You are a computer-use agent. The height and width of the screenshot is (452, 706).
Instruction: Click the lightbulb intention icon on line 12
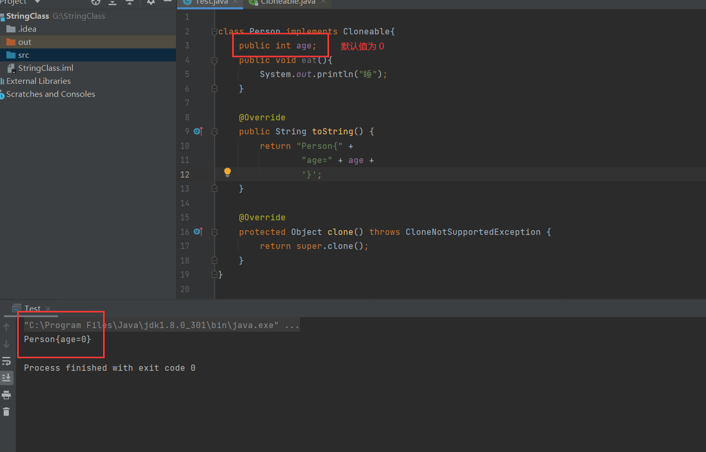pos(228,172)
